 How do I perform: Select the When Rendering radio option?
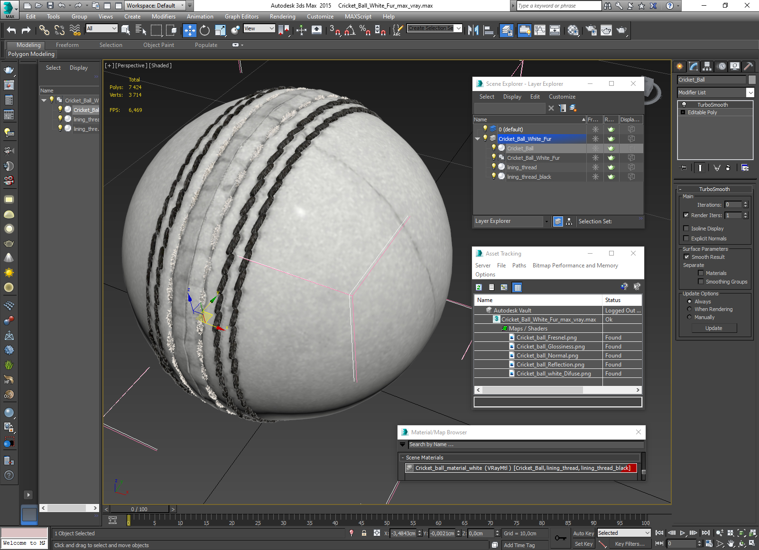[x=689, y=309]
